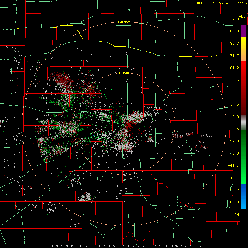The image size is (248, 248).
Task: Click the gray near-zero segment of color bar
Action: [243, 123]
